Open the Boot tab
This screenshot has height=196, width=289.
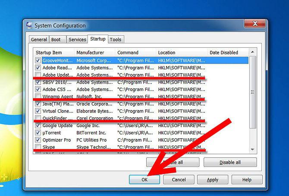point(56,40)
